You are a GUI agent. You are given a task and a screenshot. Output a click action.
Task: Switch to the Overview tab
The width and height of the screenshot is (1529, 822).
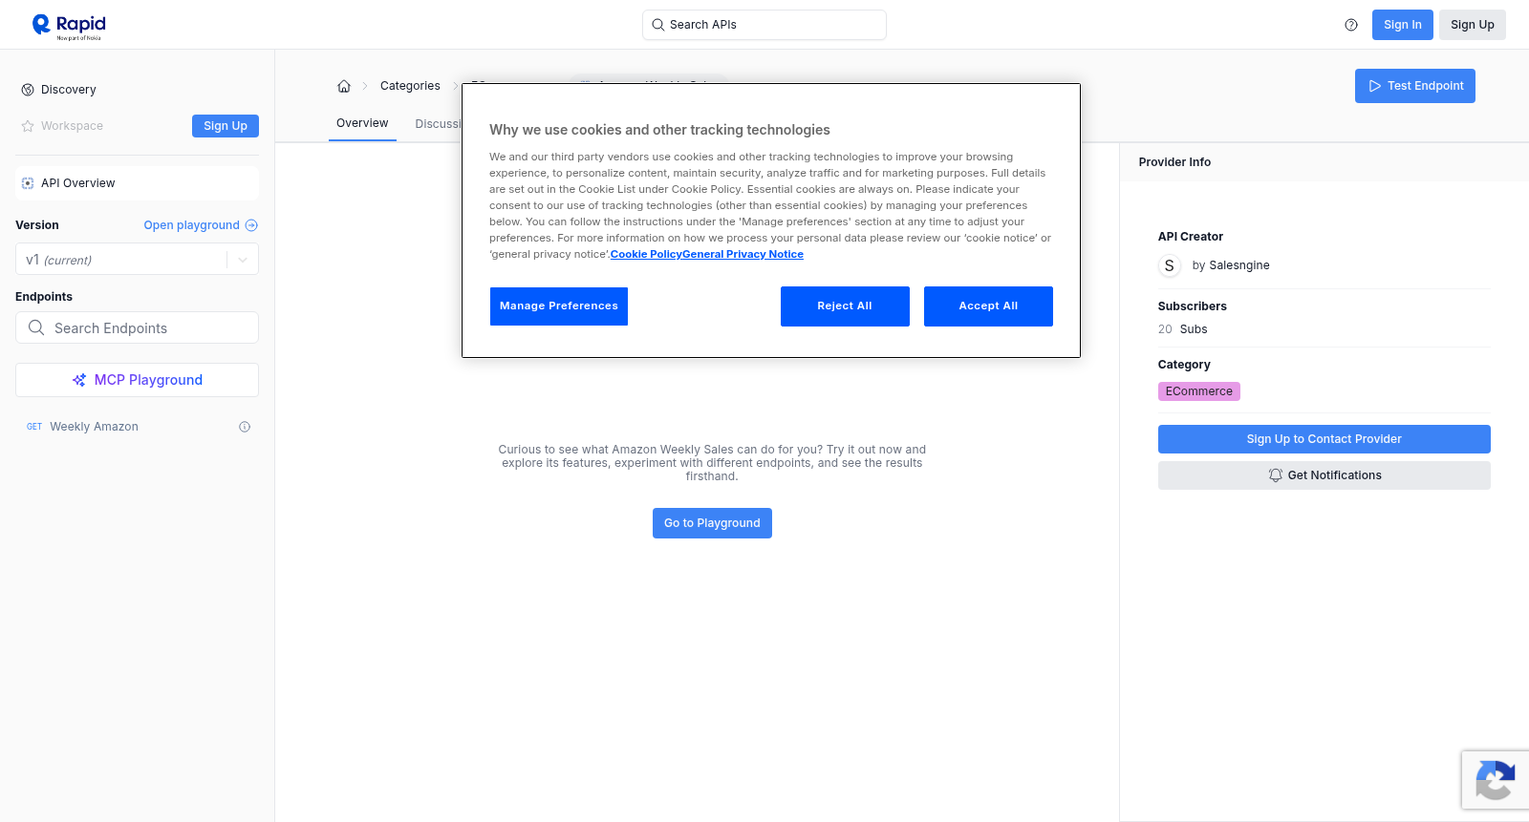(362, 123)
